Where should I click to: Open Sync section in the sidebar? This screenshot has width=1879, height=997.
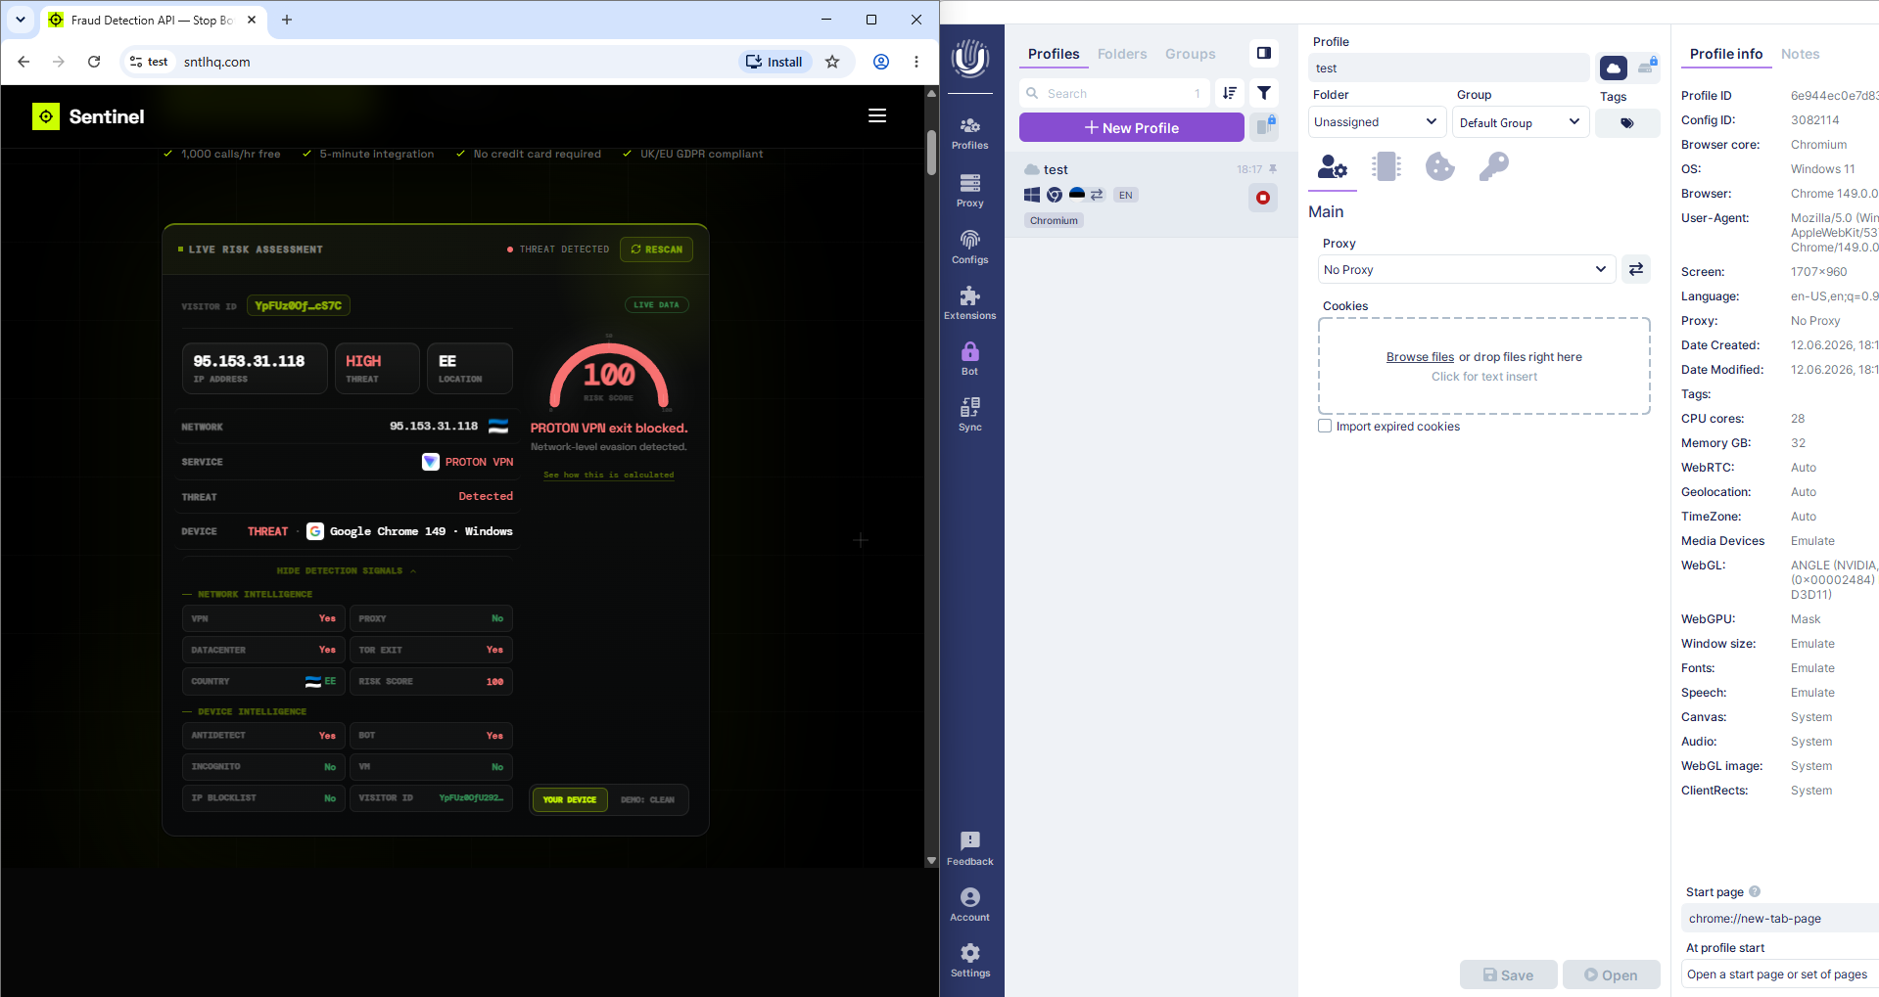click(969, 415)
